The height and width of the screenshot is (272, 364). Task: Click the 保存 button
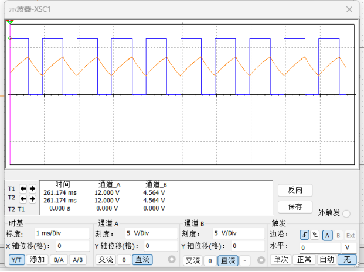click(x=295, y=206)
